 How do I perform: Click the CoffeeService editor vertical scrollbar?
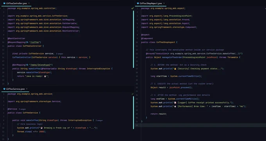coord(133,113)
